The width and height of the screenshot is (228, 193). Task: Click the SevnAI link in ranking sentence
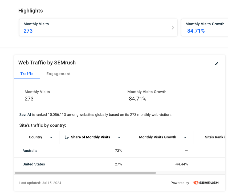tap(25, 115)
